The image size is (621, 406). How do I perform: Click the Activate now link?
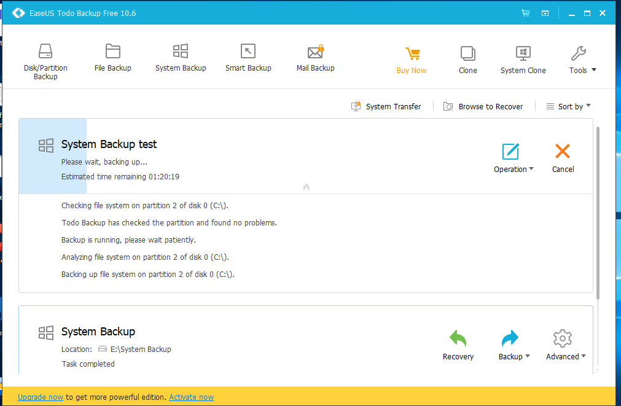click(191, 397)
